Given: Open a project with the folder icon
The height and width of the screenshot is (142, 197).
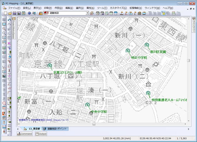Looking at the screenshot, I should point(10,13).
